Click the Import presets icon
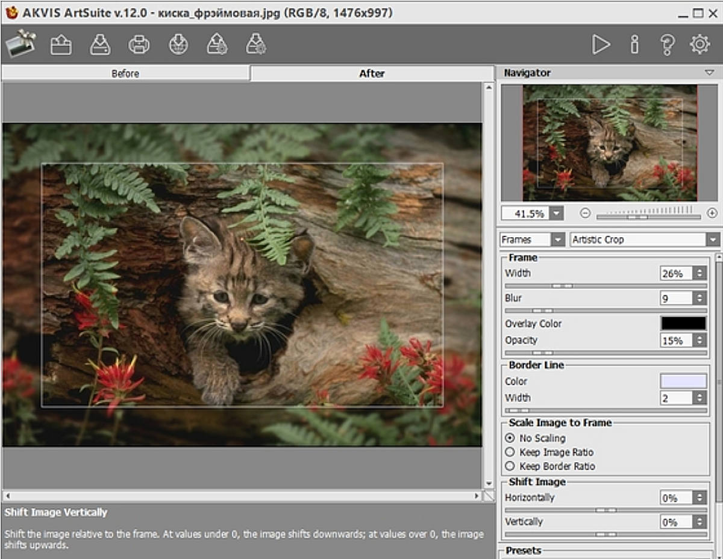This screenshot has width=723, height=559. [x=217, y=45]
